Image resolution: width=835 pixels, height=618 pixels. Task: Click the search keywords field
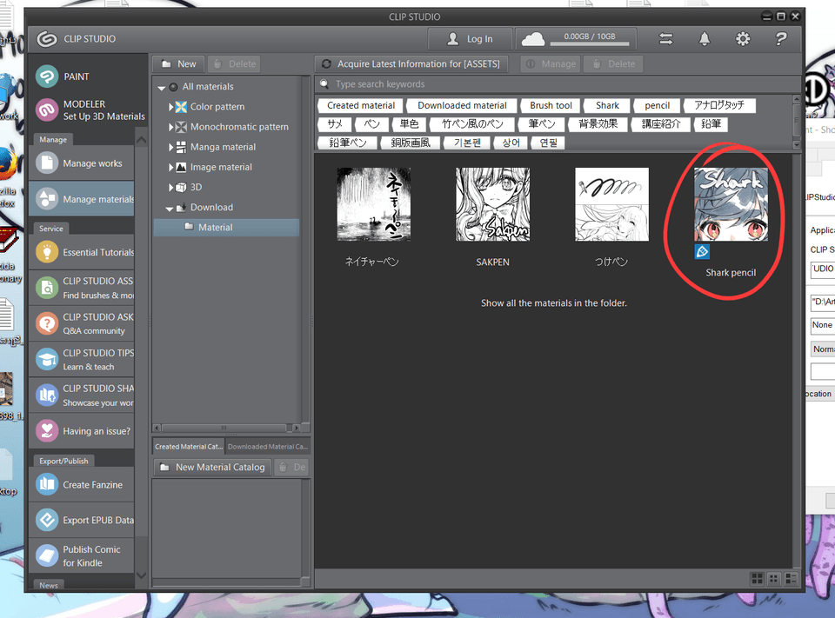point(557,84)
